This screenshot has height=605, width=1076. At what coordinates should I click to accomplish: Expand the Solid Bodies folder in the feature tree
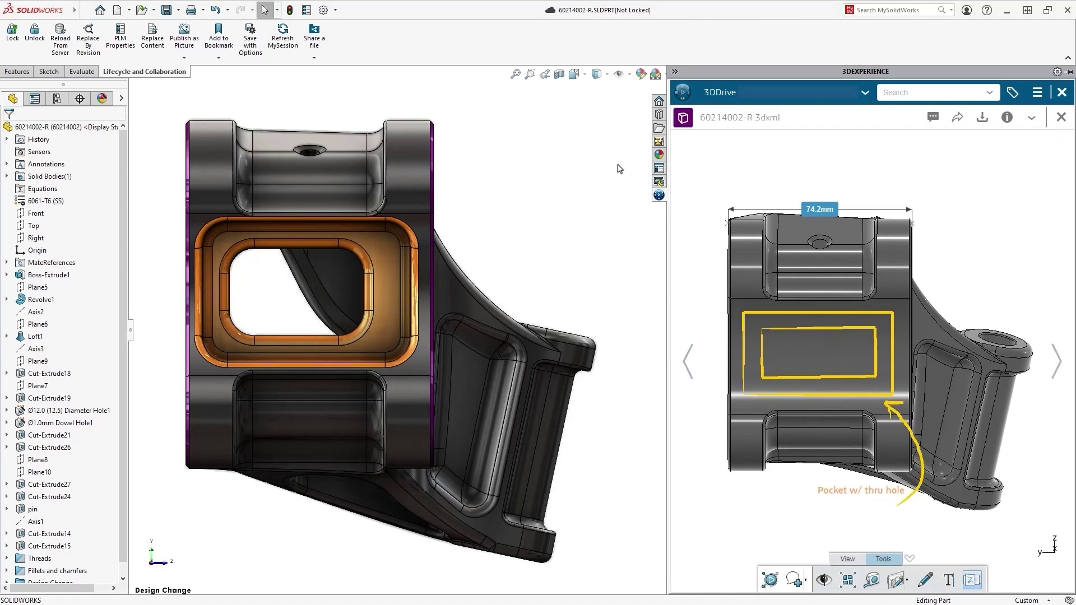(x=6, y=176)
